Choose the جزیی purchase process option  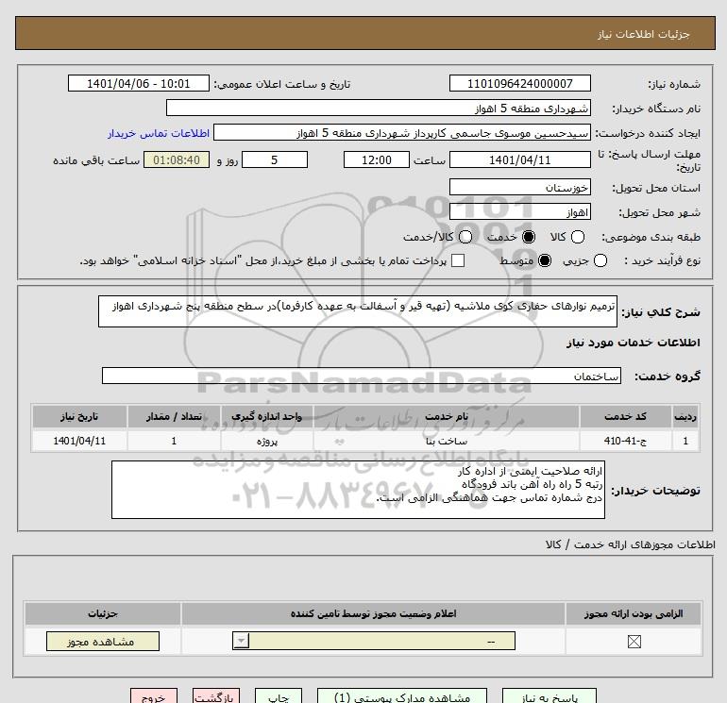600,260
